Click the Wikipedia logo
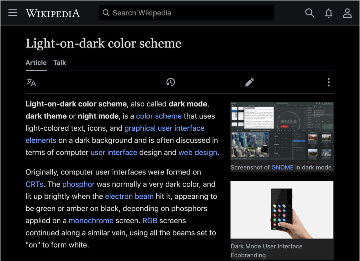 point(53,13)
